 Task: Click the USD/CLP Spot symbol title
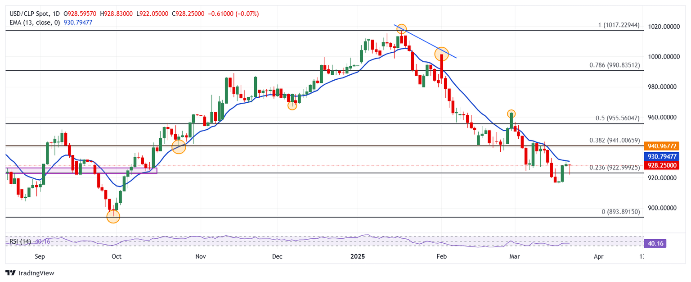30,14
